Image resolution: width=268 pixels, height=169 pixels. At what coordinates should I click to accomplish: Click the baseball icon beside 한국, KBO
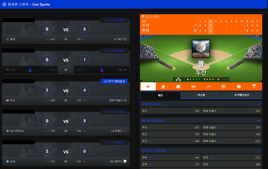[x=144, y=17]
